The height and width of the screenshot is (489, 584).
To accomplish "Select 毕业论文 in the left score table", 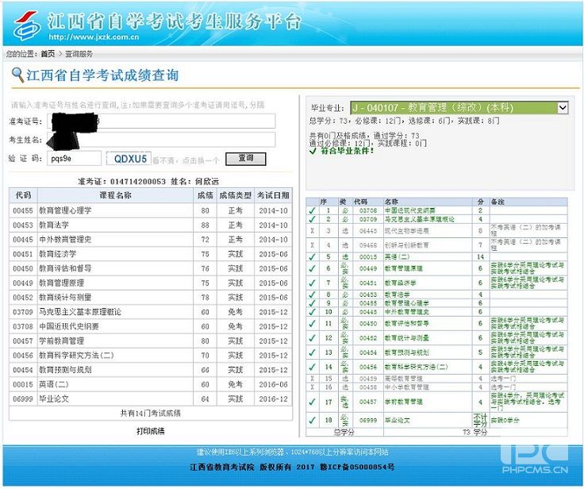I will [54, 399].
